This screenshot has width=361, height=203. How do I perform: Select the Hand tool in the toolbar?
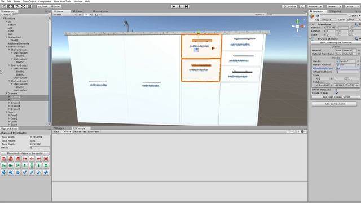pyautogui.click(x=4, y=6)
